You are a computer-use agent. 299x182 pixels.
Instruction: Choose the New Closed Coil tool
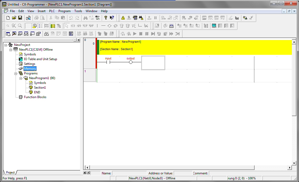(x=116, y=26)
